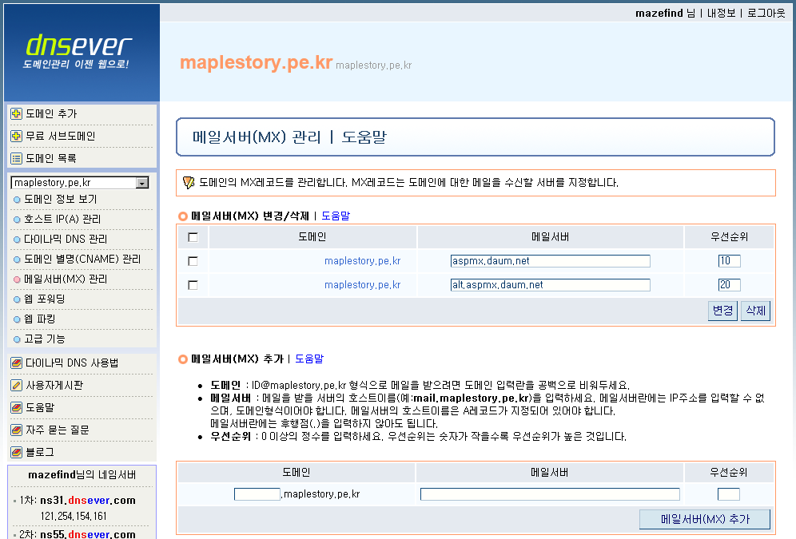This screenshot has height=539, width=796.
Task: Click 로그아웃 link
Action: (x=766, y=14)
